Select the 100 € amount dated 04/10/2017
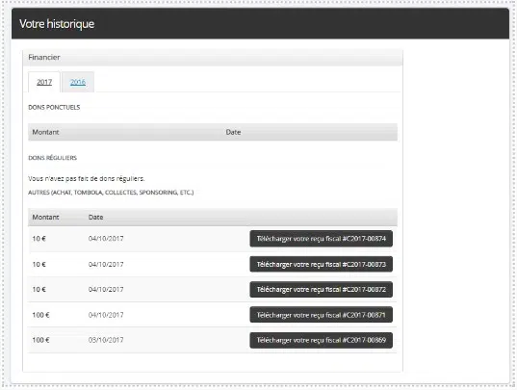This screenshot has width=517, height=390. click(40, 315)
